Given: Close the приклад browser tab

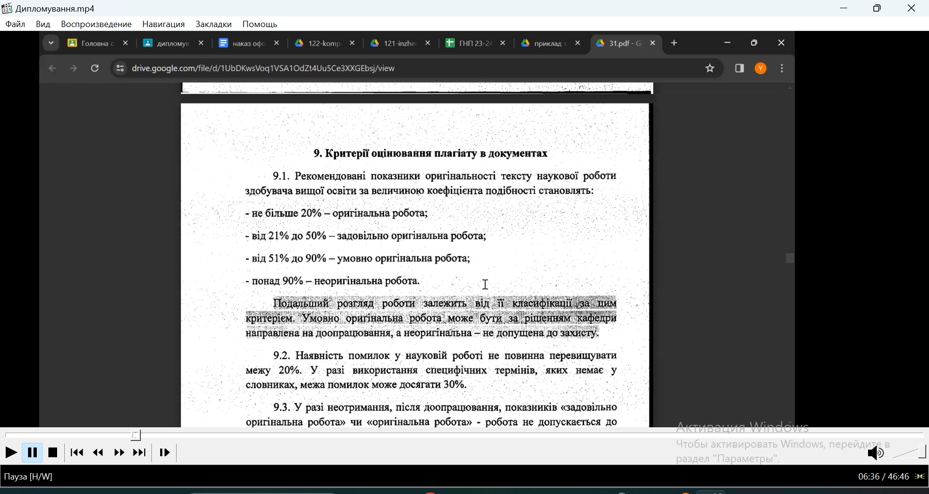Looking at the screenshot, I should coord(579,44).
